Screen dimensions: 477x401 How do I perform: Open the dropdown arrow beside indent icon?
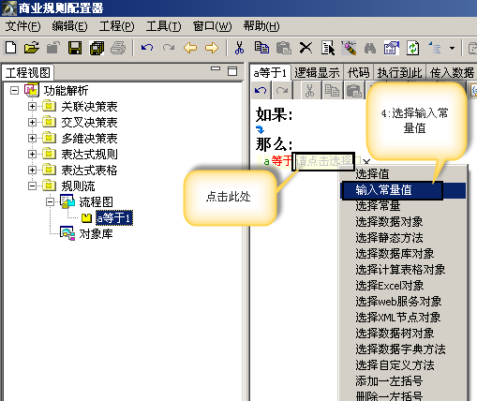pyautogui.click(x=452, y=49)
